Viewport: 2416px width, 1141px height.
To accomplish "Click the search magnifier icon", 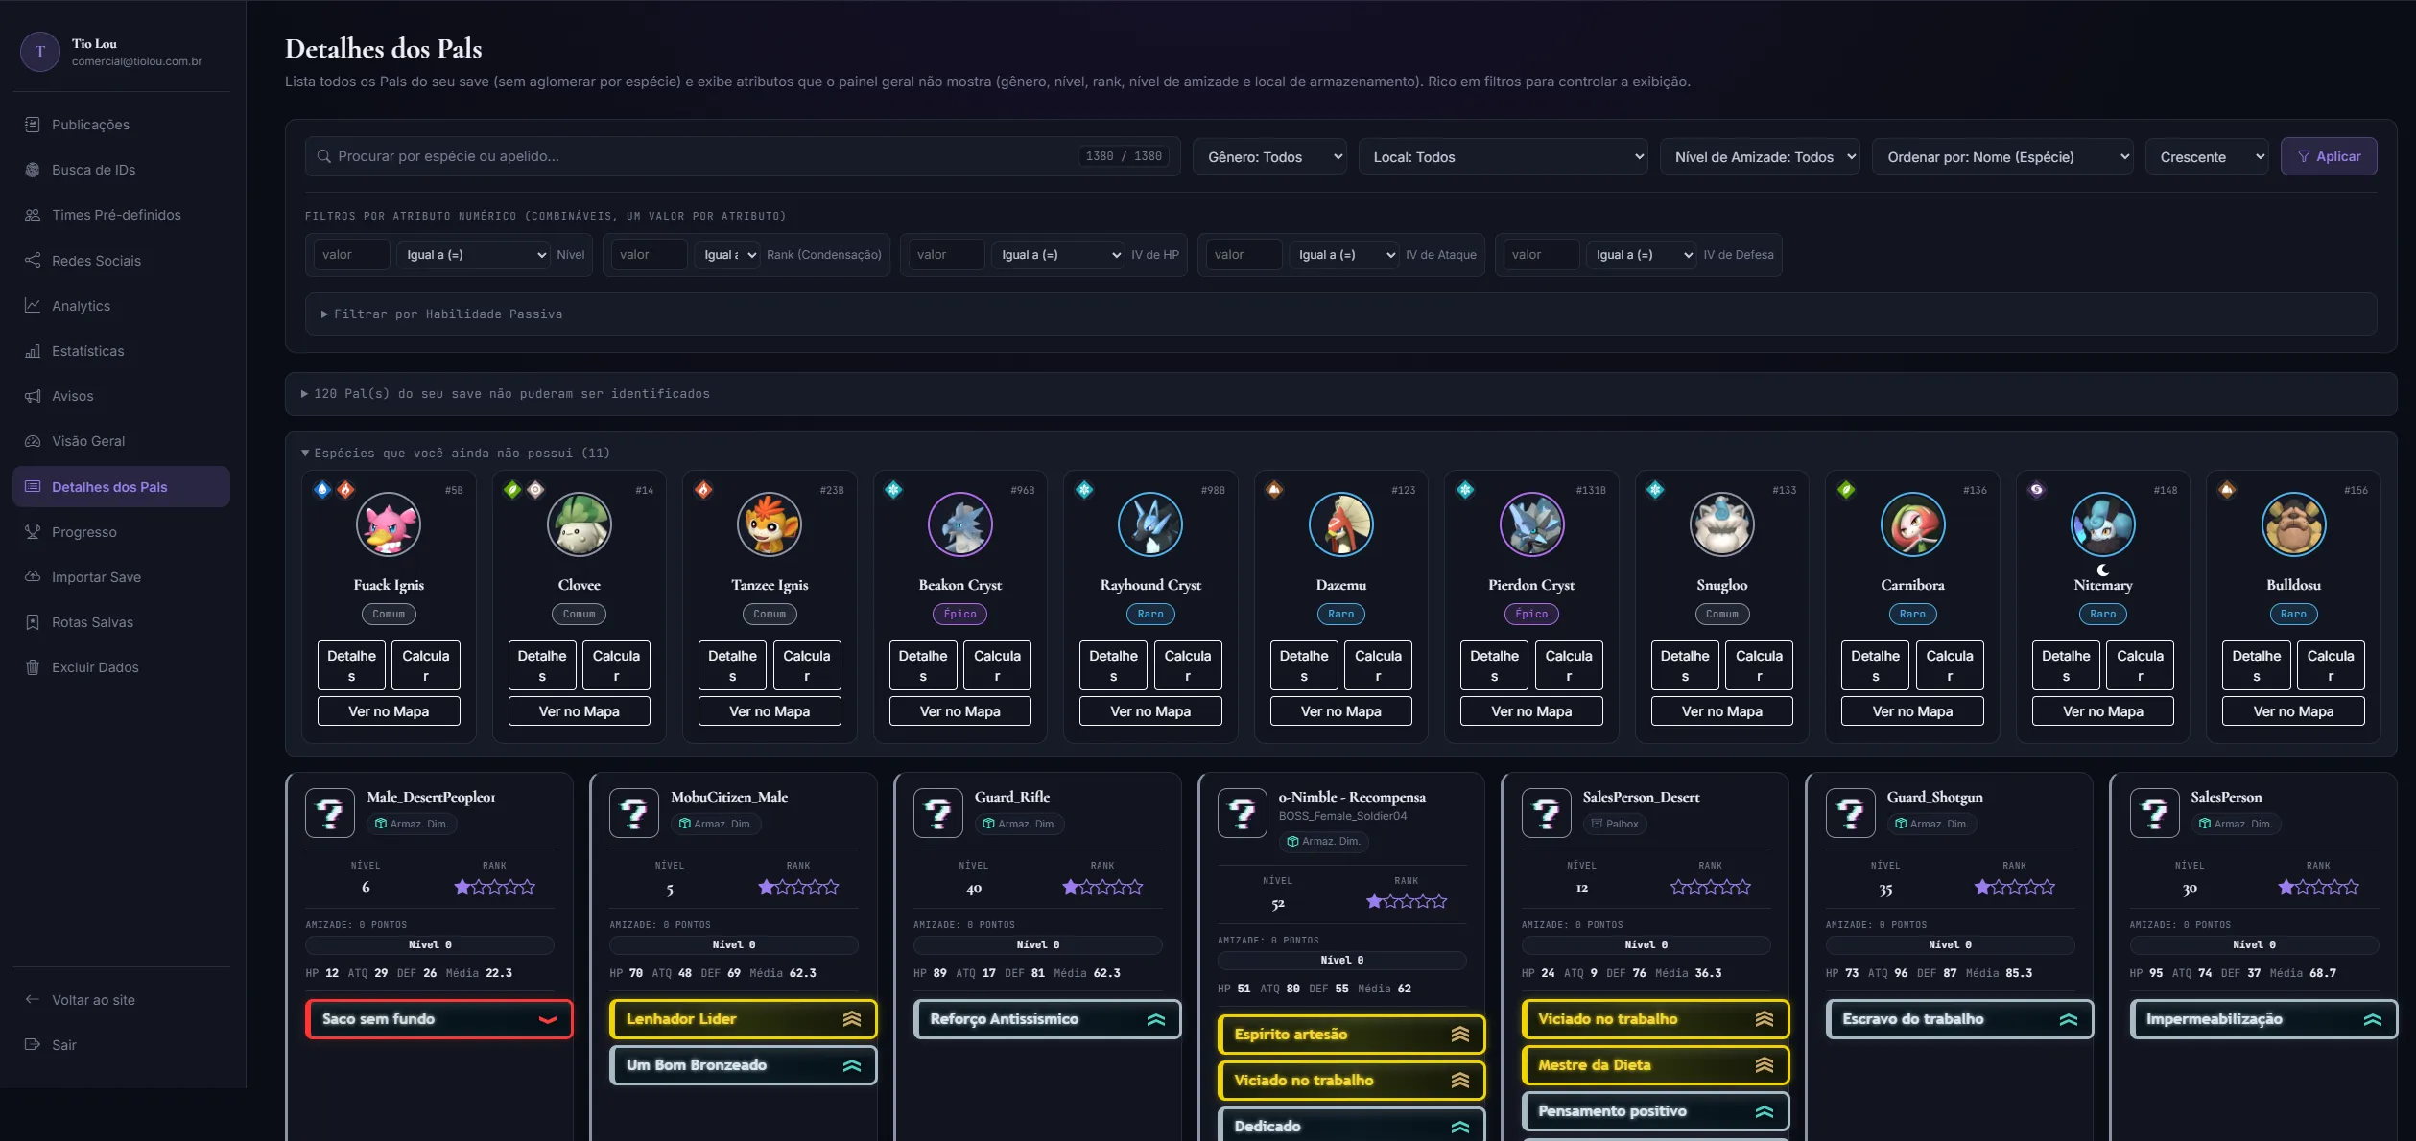I will pos(324,156).
